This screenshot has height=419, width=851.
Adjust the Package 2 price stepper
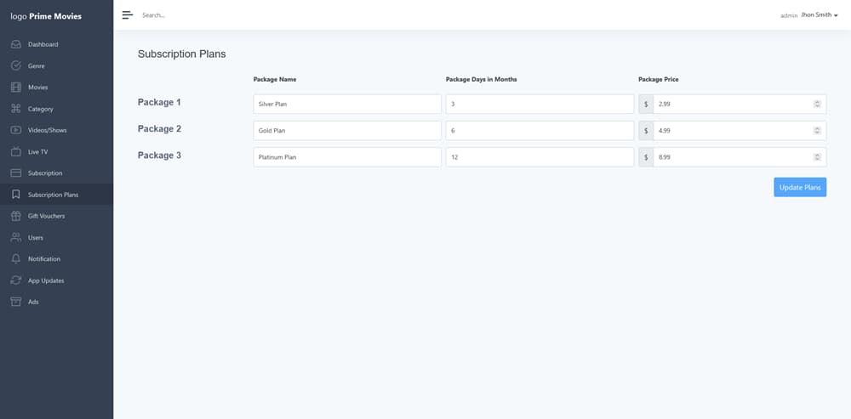point(817,131)
